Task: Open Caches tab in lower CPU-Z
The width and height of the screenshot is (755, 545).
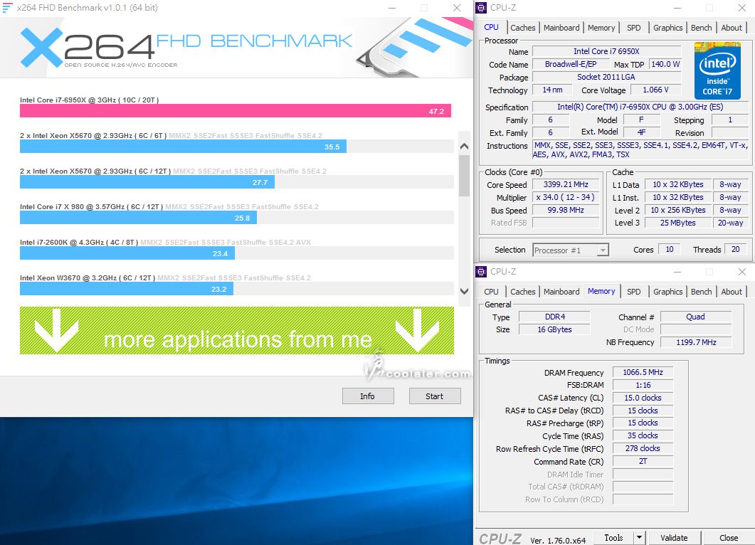Action: 522,292
